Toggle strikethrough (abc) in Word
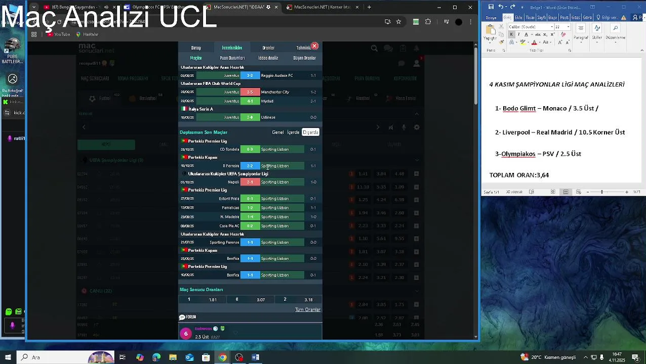Image resolution: width=646 pixels, height=364 pixels. coord(538,34)
